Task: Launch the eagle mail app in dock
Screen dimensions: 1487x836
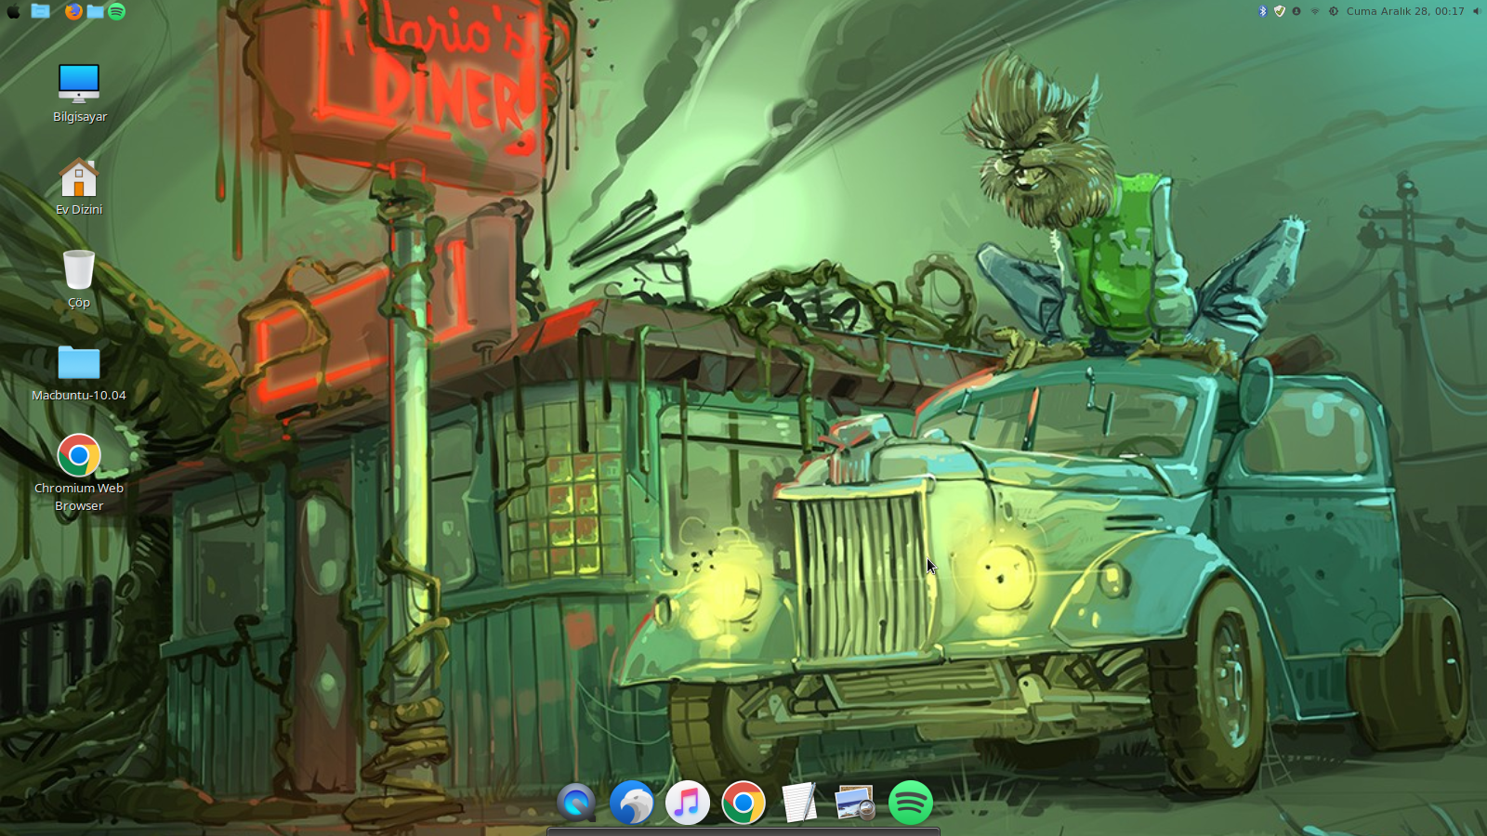Action: [632, 803]
